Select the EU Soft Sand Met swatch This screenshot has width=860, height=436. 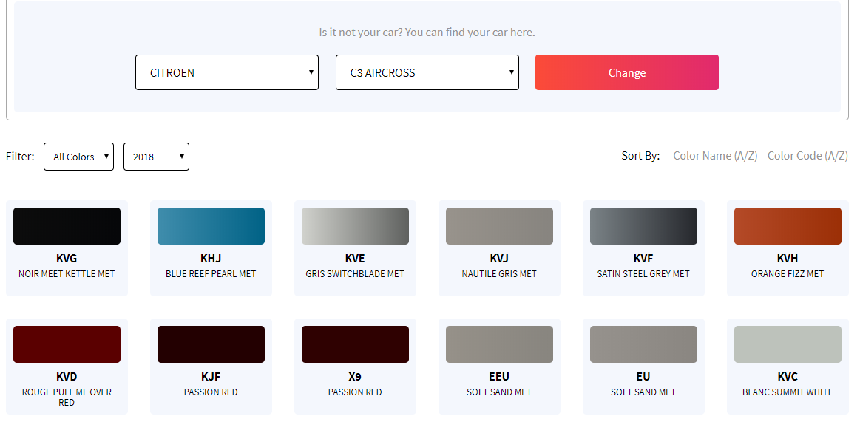tap(643, 344)
